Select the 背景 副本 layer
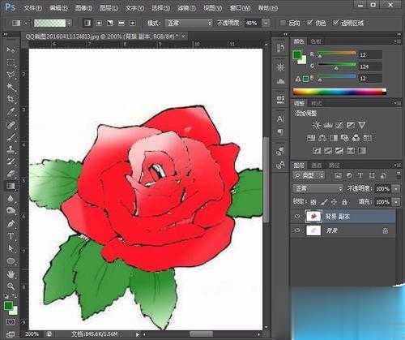The height and width of the screenshot is (340, 405). 343,217
